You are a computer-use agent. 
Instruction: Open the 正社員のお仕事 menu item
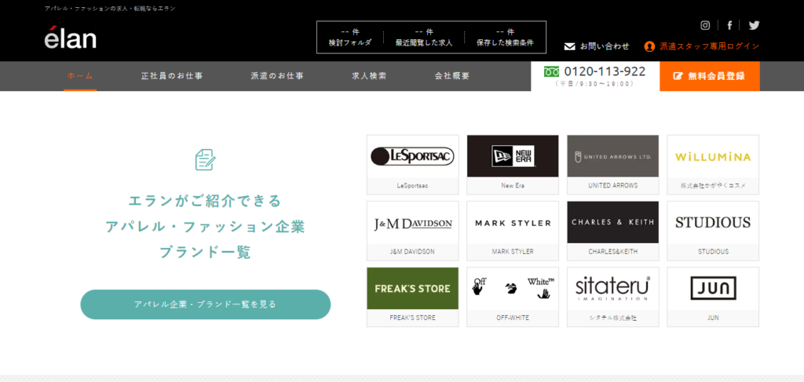pyautogui.click(x=172, y=76)
